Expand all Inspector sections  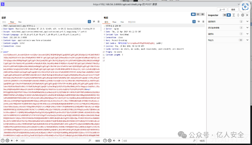(x=234, y=15)
